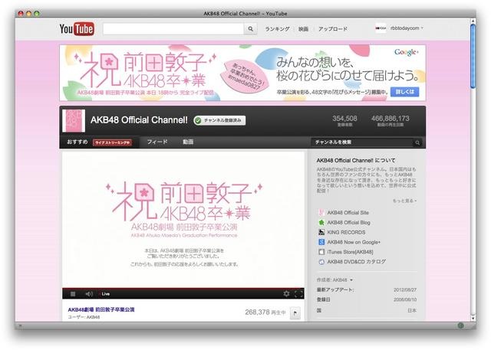Expand the もっと見る description expander
This screenshot has width=491, height=350.
(x=405, y=199)
